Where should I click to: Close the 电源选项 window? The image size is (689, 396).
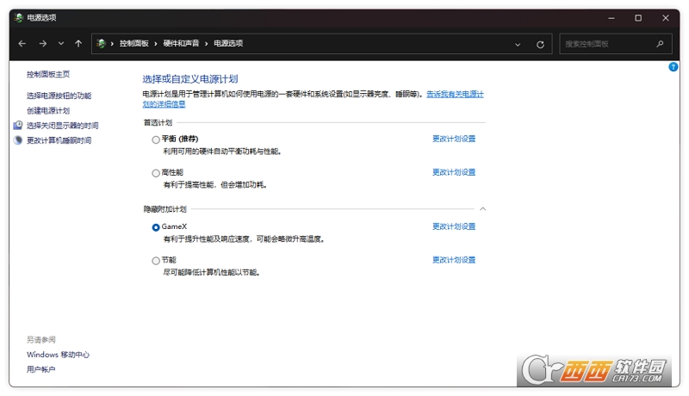coord(666,18)
